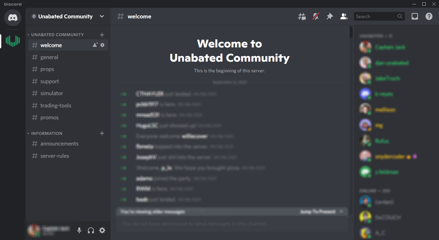Toggle headphones deafen
The image size is (439, 240).
91,230
